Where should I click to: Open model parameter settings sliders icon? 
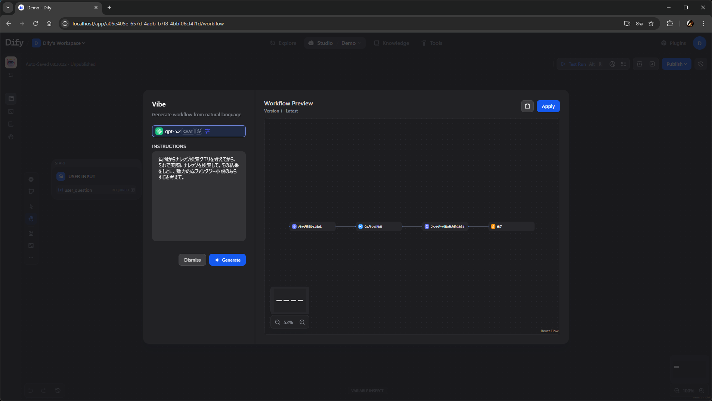(x=207, y=131)
